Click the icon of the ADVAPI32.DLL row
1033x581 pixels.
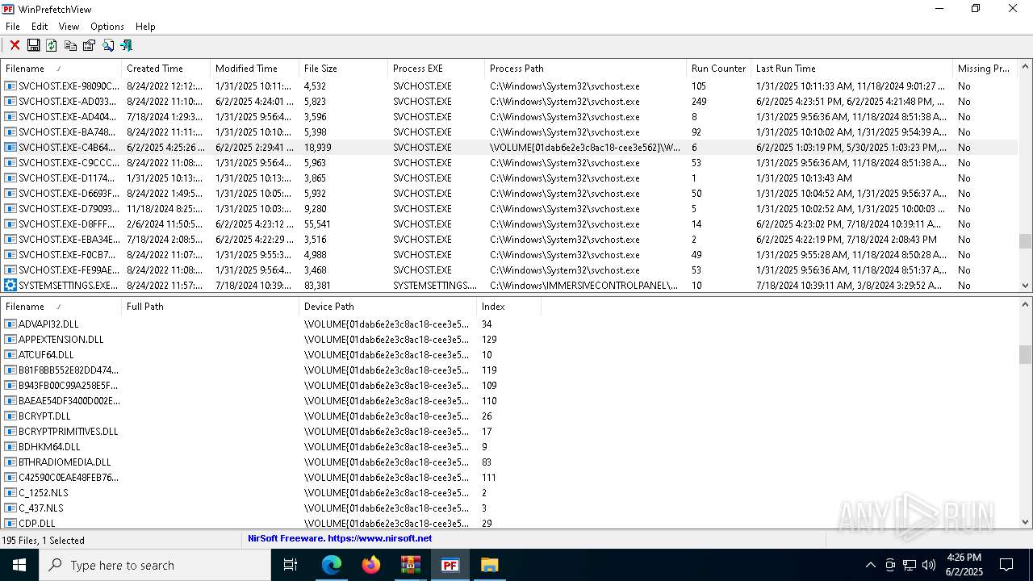click(10, 324)
